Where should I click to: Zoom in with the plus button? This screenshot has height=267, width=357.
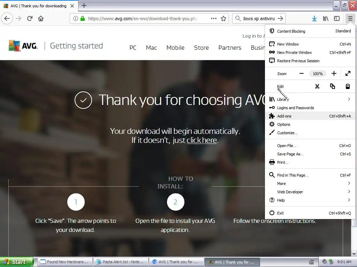(x=334, y=74)
